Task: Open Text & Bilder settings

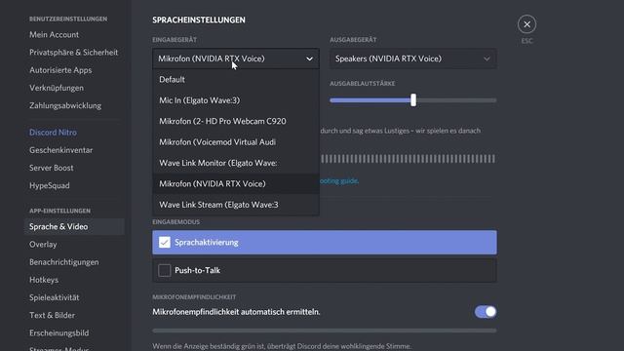Action: (52, 315)
